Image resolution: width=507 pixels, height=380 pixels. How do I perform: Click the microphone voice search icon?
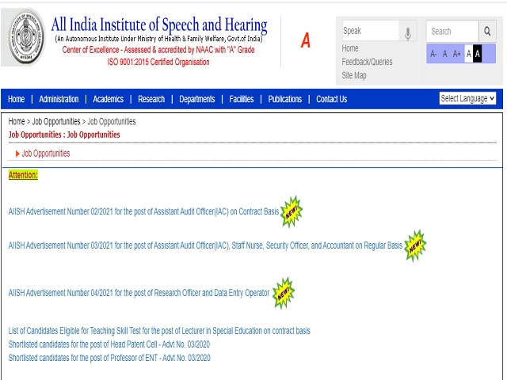pos(409,32)
